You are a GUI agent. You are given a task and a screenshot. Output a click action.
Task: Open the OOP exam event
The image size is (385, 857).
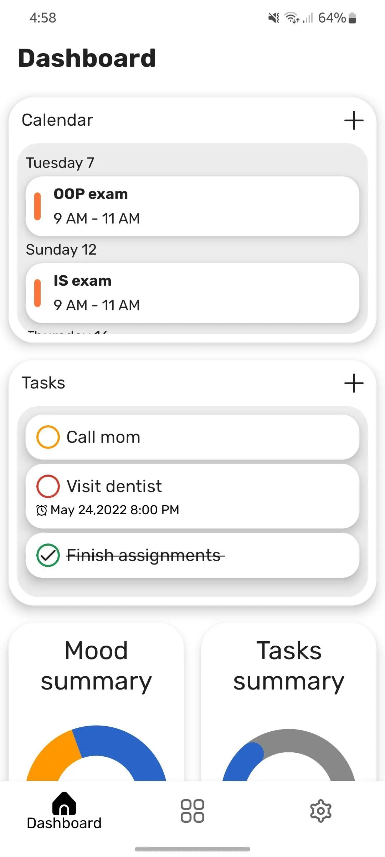[192, 206]
